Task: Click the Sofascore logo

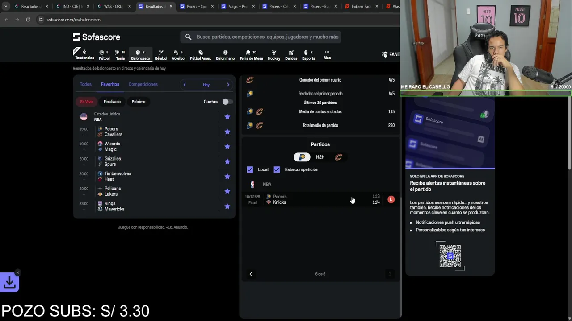Action: pos(97,37)
